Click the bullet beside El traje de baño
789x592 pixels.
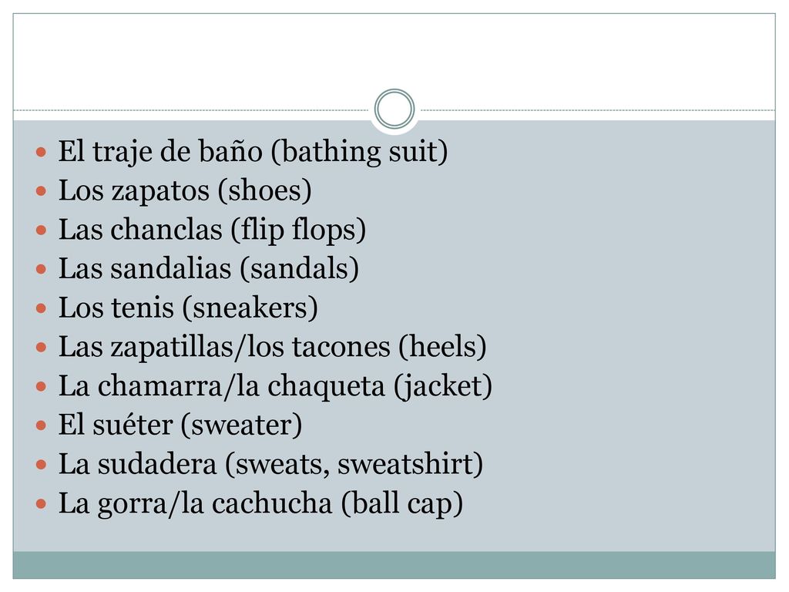point(42,152)
